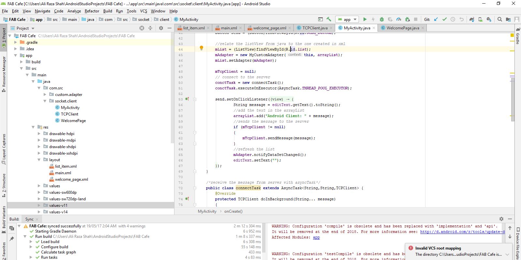Open Search Everywhere magnifier icon

tap(499, 20)
